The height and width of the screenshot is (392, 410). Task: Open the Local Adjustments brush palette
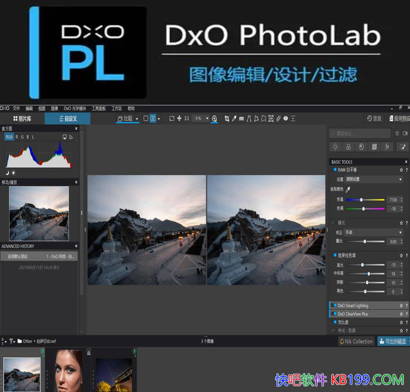coord(403,147)
